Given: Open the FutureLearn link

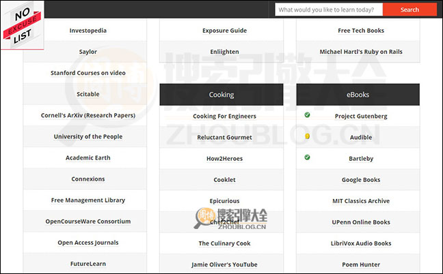Looking at the screenshot, I should click(88, 264).
